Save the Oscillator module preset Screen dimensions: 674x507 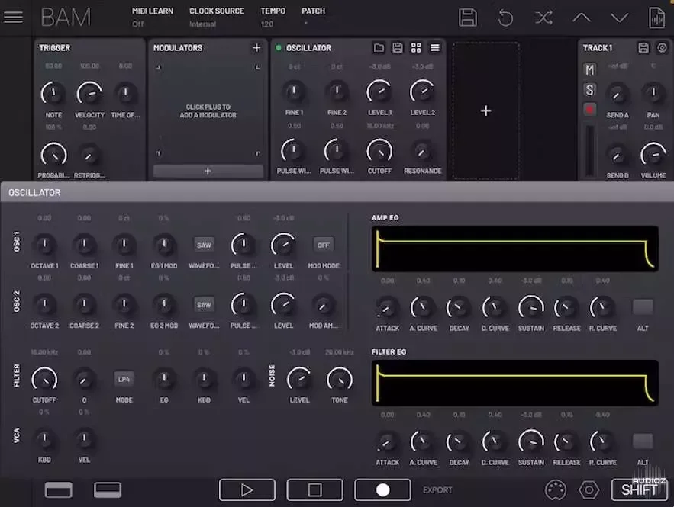(x=398, y=48)
